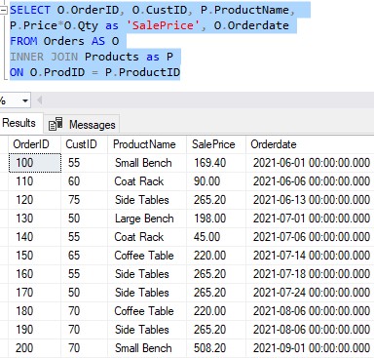Click INNER JOIN keywords in query
This screenshot has width=374, height=358.
[x=44, y=57]
